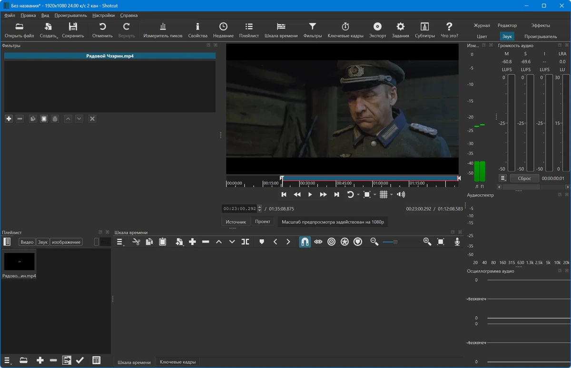
Task: Open the audio loudness meter menu button
Action: 503,178
